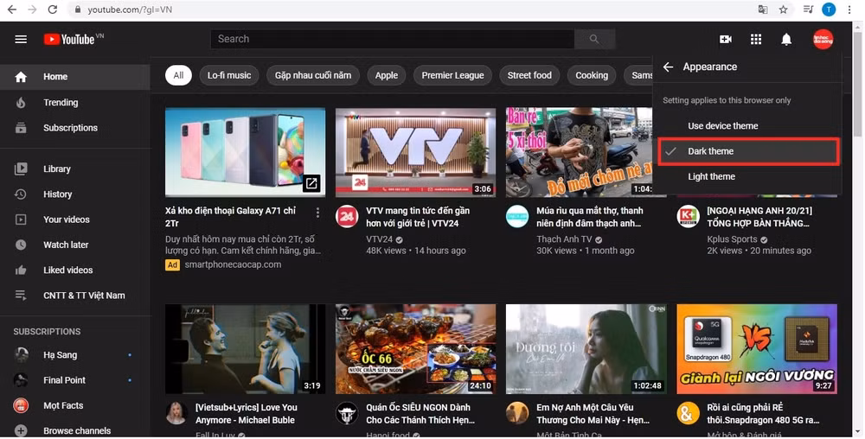The height and width of the screenshot is (439, 865).
Task: Select Use device theme option
Action: (x=747, y=125)
